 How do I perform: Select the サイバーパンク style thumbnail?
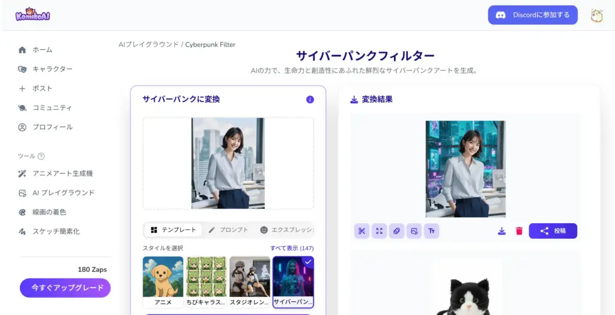pos(293,281)
